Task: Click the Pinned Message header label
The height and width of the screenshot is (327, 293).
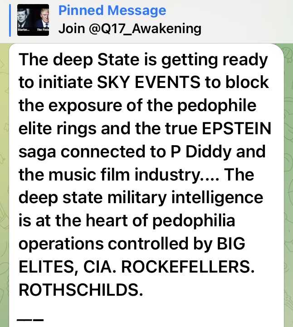Action: click(x=112, y=10)
